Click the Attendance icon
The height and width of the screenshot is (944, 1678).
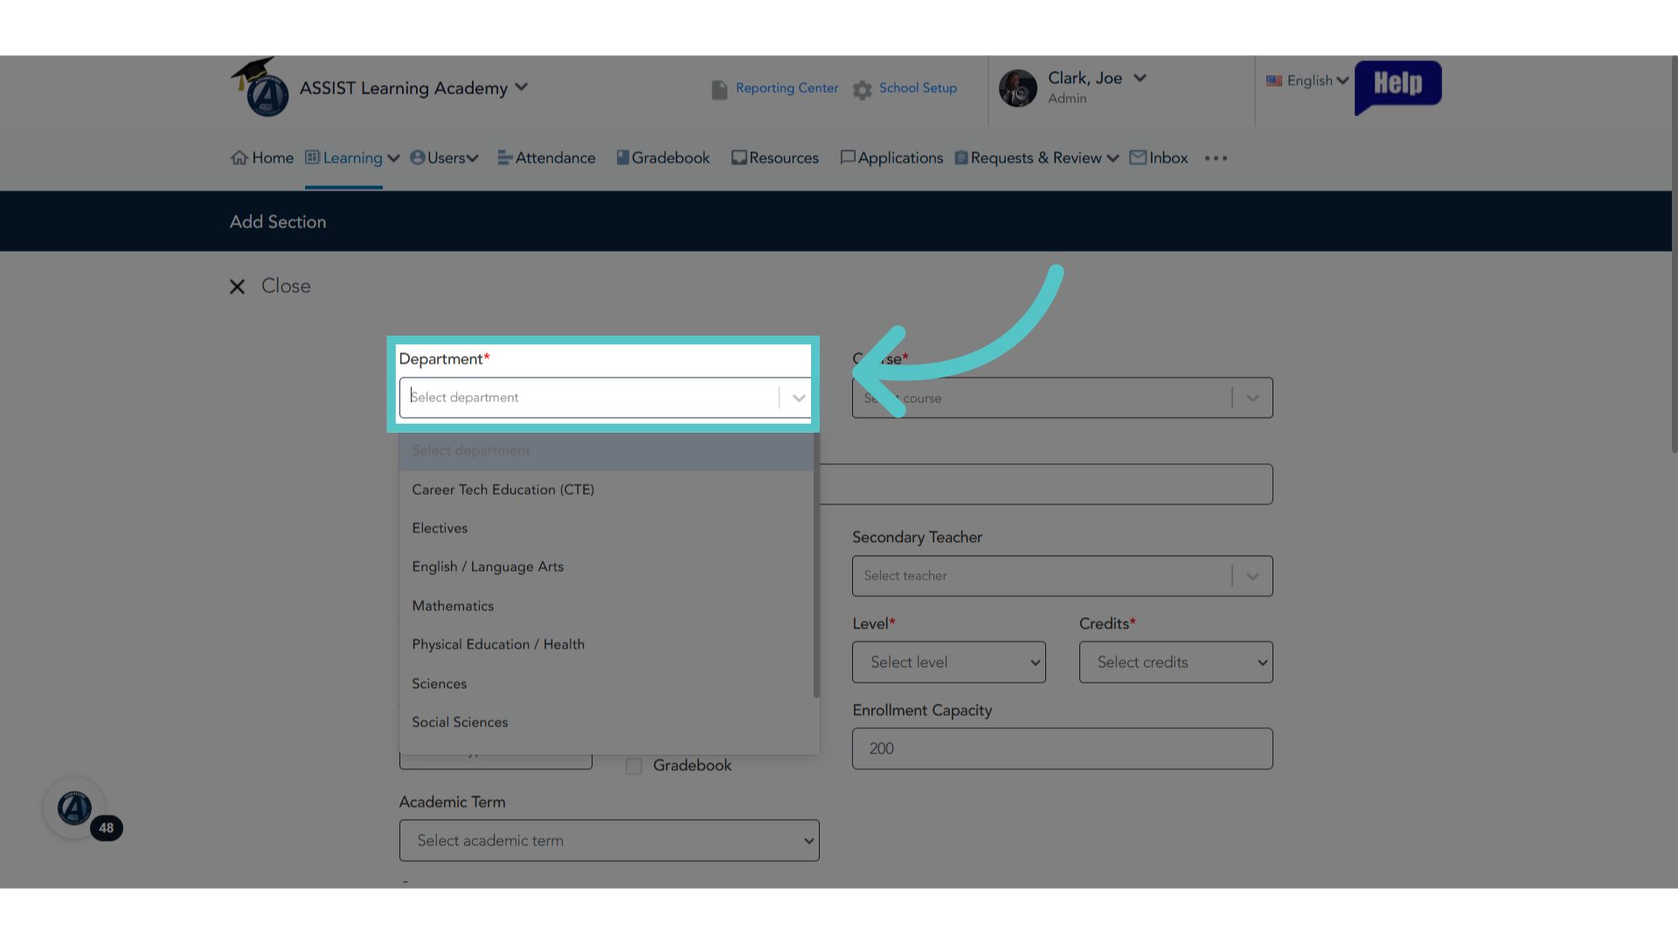click(x=505, y=157)
